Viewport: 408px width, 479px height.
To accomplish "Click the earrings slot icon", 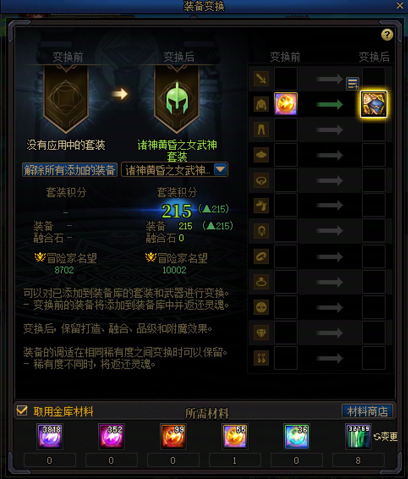I will pos(261,358).
